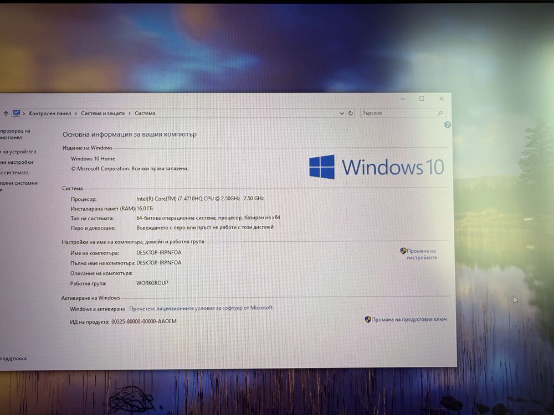Viewport: 554px width, 415px height.
Task: Open sidebar link ending 'а системата'
Action: [14, 173]
